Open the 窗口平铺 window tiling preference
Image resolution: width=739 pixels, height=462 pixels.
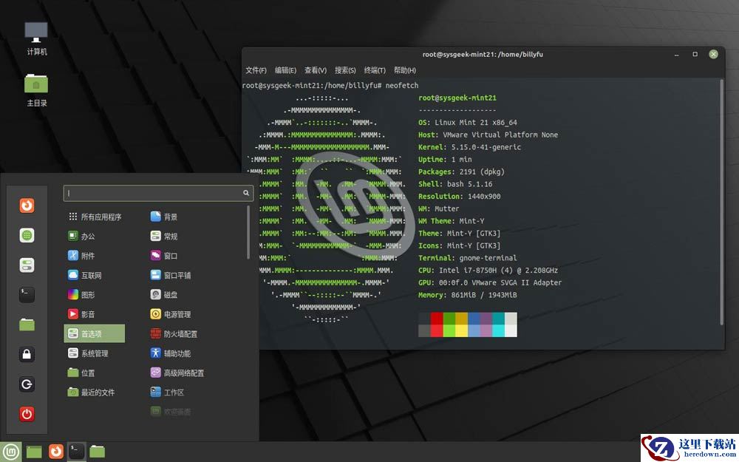[x=171, y=275]
